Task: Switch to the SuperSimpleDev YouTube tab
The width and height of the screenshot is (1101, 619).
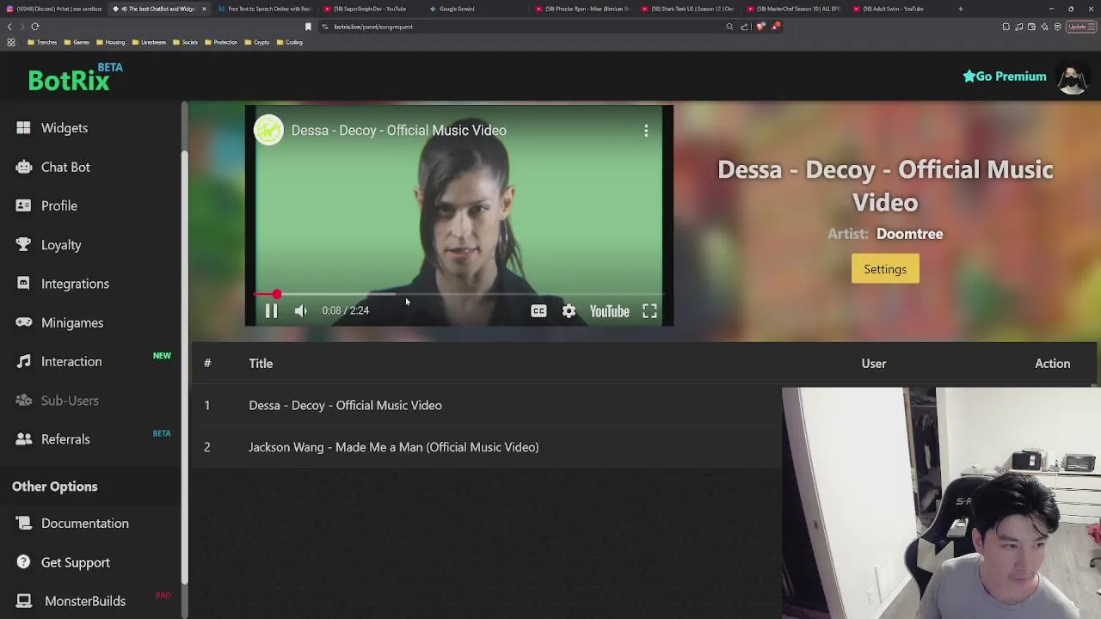Action: pos(370,9)
